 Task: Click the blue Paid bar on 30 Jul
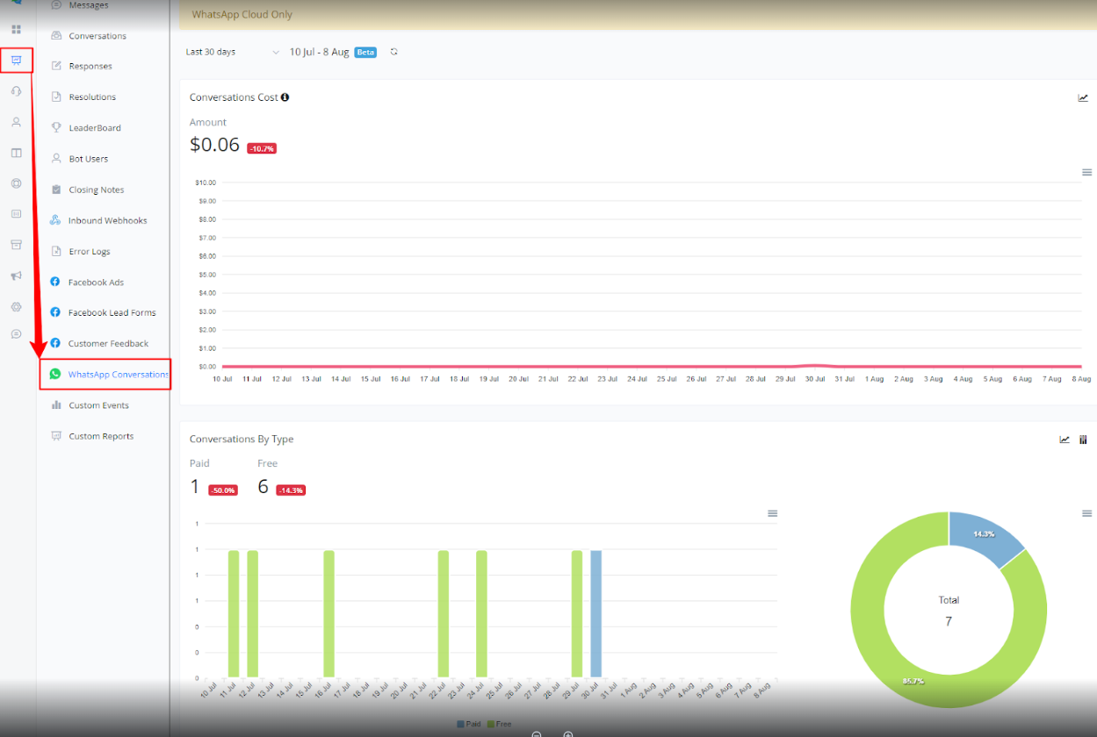(x=595, y=614)
